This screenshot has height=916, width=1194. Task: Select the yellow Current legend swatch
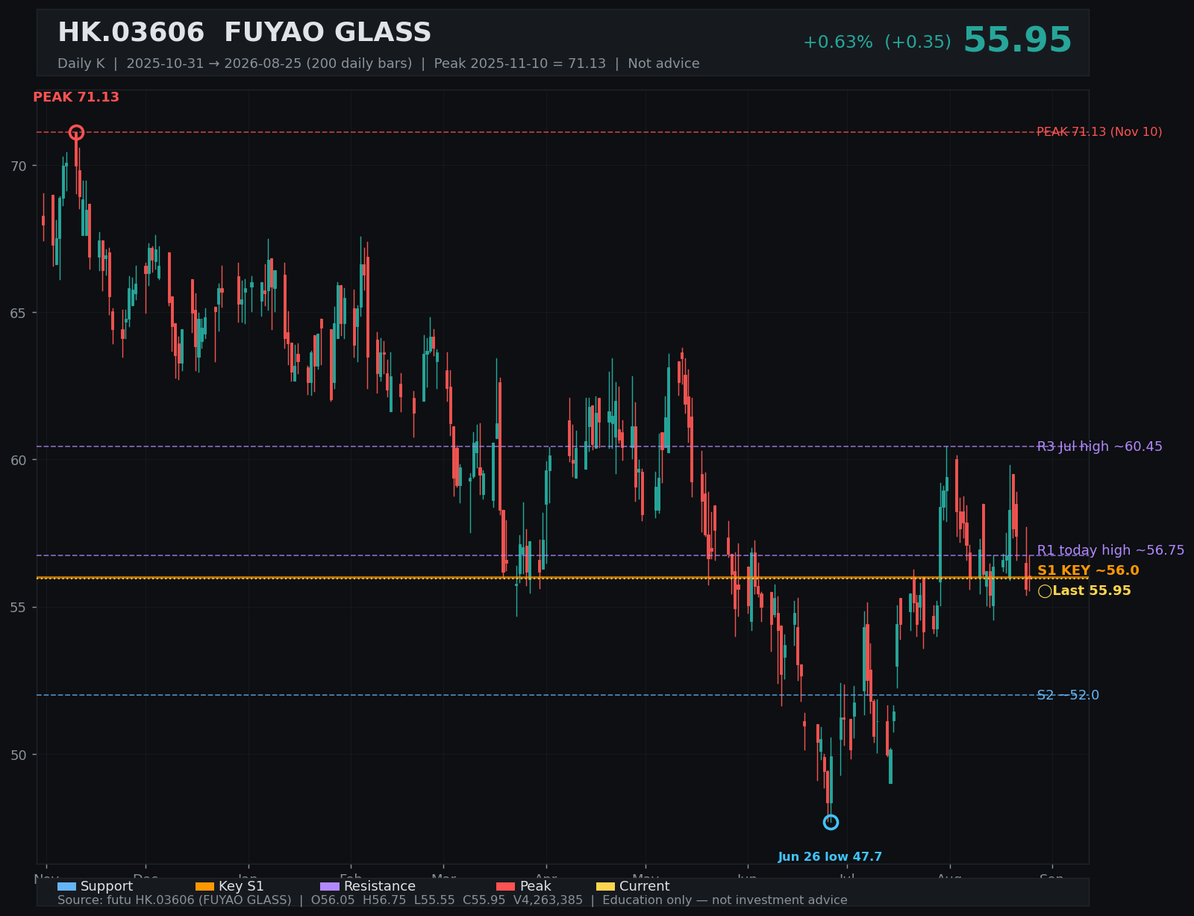click(x=605, y=887)
